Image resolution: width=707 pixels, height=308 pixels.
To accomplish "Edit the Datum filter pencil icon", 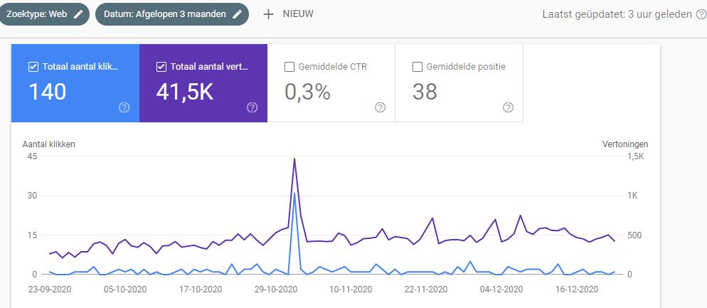I will tap(237, 14).
